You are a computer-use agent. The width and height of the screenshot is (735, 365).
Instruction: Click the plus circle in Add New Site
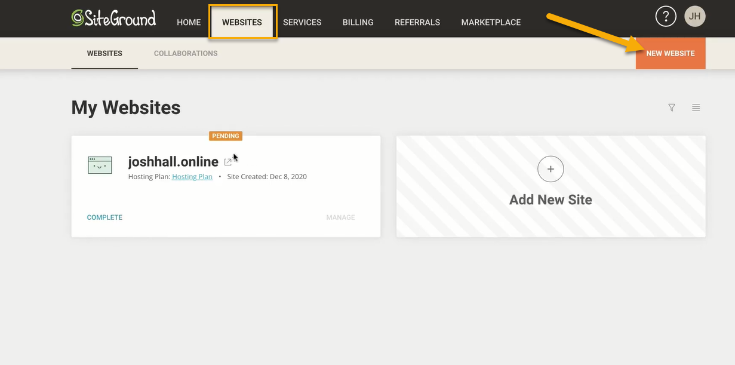click(551, 169)
